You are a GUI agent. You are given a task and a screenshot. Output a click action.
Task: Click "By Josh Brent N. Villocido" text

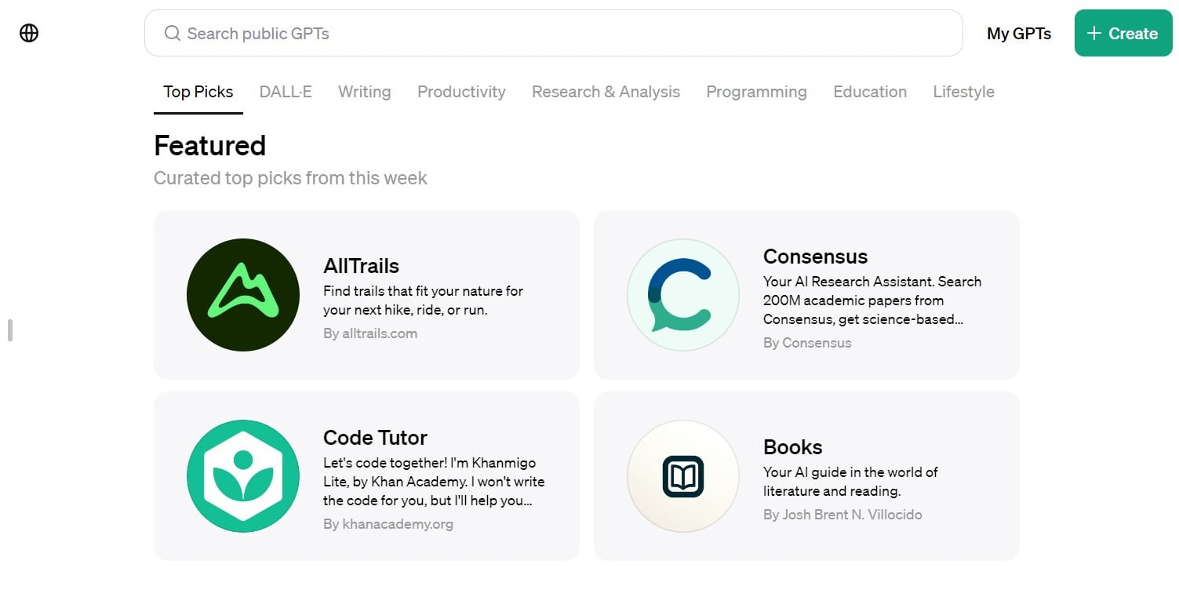click(x=842, y=515)
